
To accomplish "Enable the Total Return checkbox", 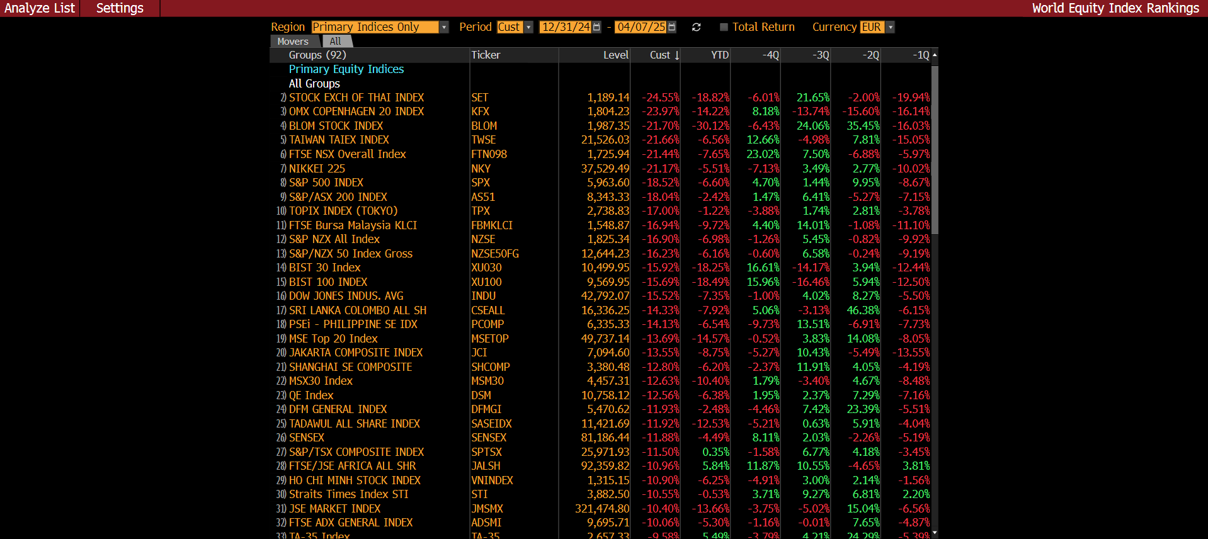I will point(724,27).
